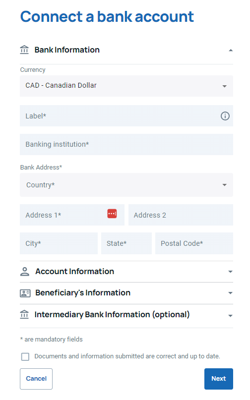Viewport: 250px width, 400px height.
Task: Focus the Banking institution input field
Action: [126, 144]
